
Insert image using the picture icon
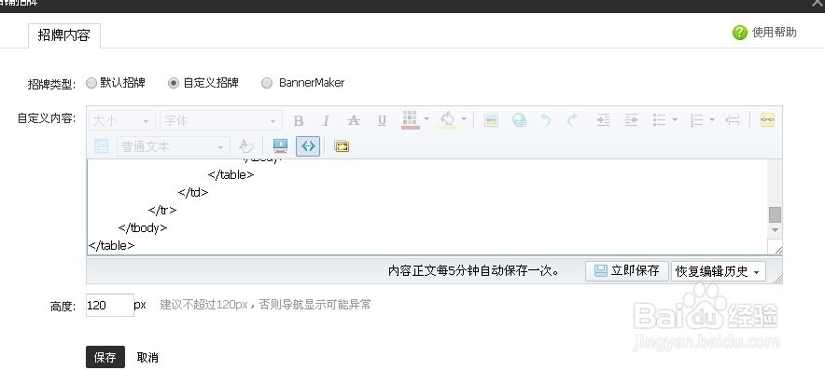point(491,120)
